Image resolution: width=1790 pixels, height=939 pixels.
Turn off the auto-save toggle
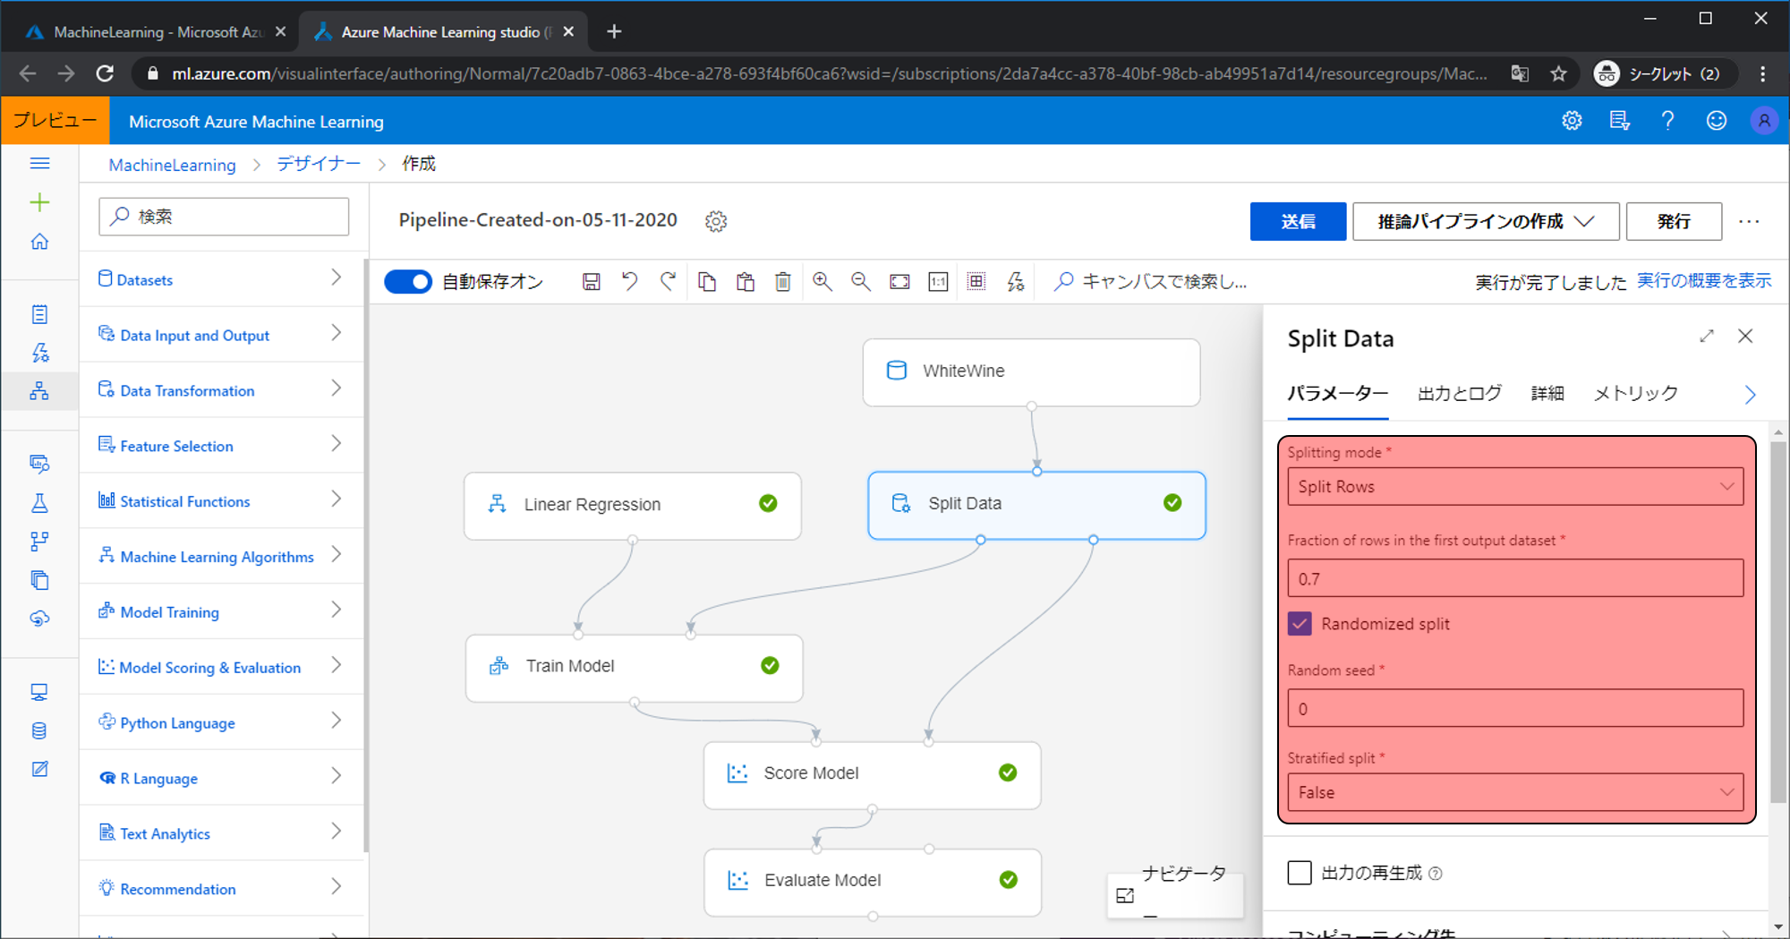coord(408,282)
